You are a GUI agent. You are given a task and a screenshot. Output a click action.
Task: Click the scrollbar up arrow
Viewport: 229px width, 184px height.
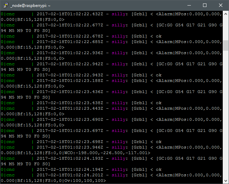tap(226, 14)
